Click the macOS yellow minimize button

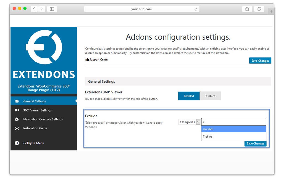pos(20,9)
